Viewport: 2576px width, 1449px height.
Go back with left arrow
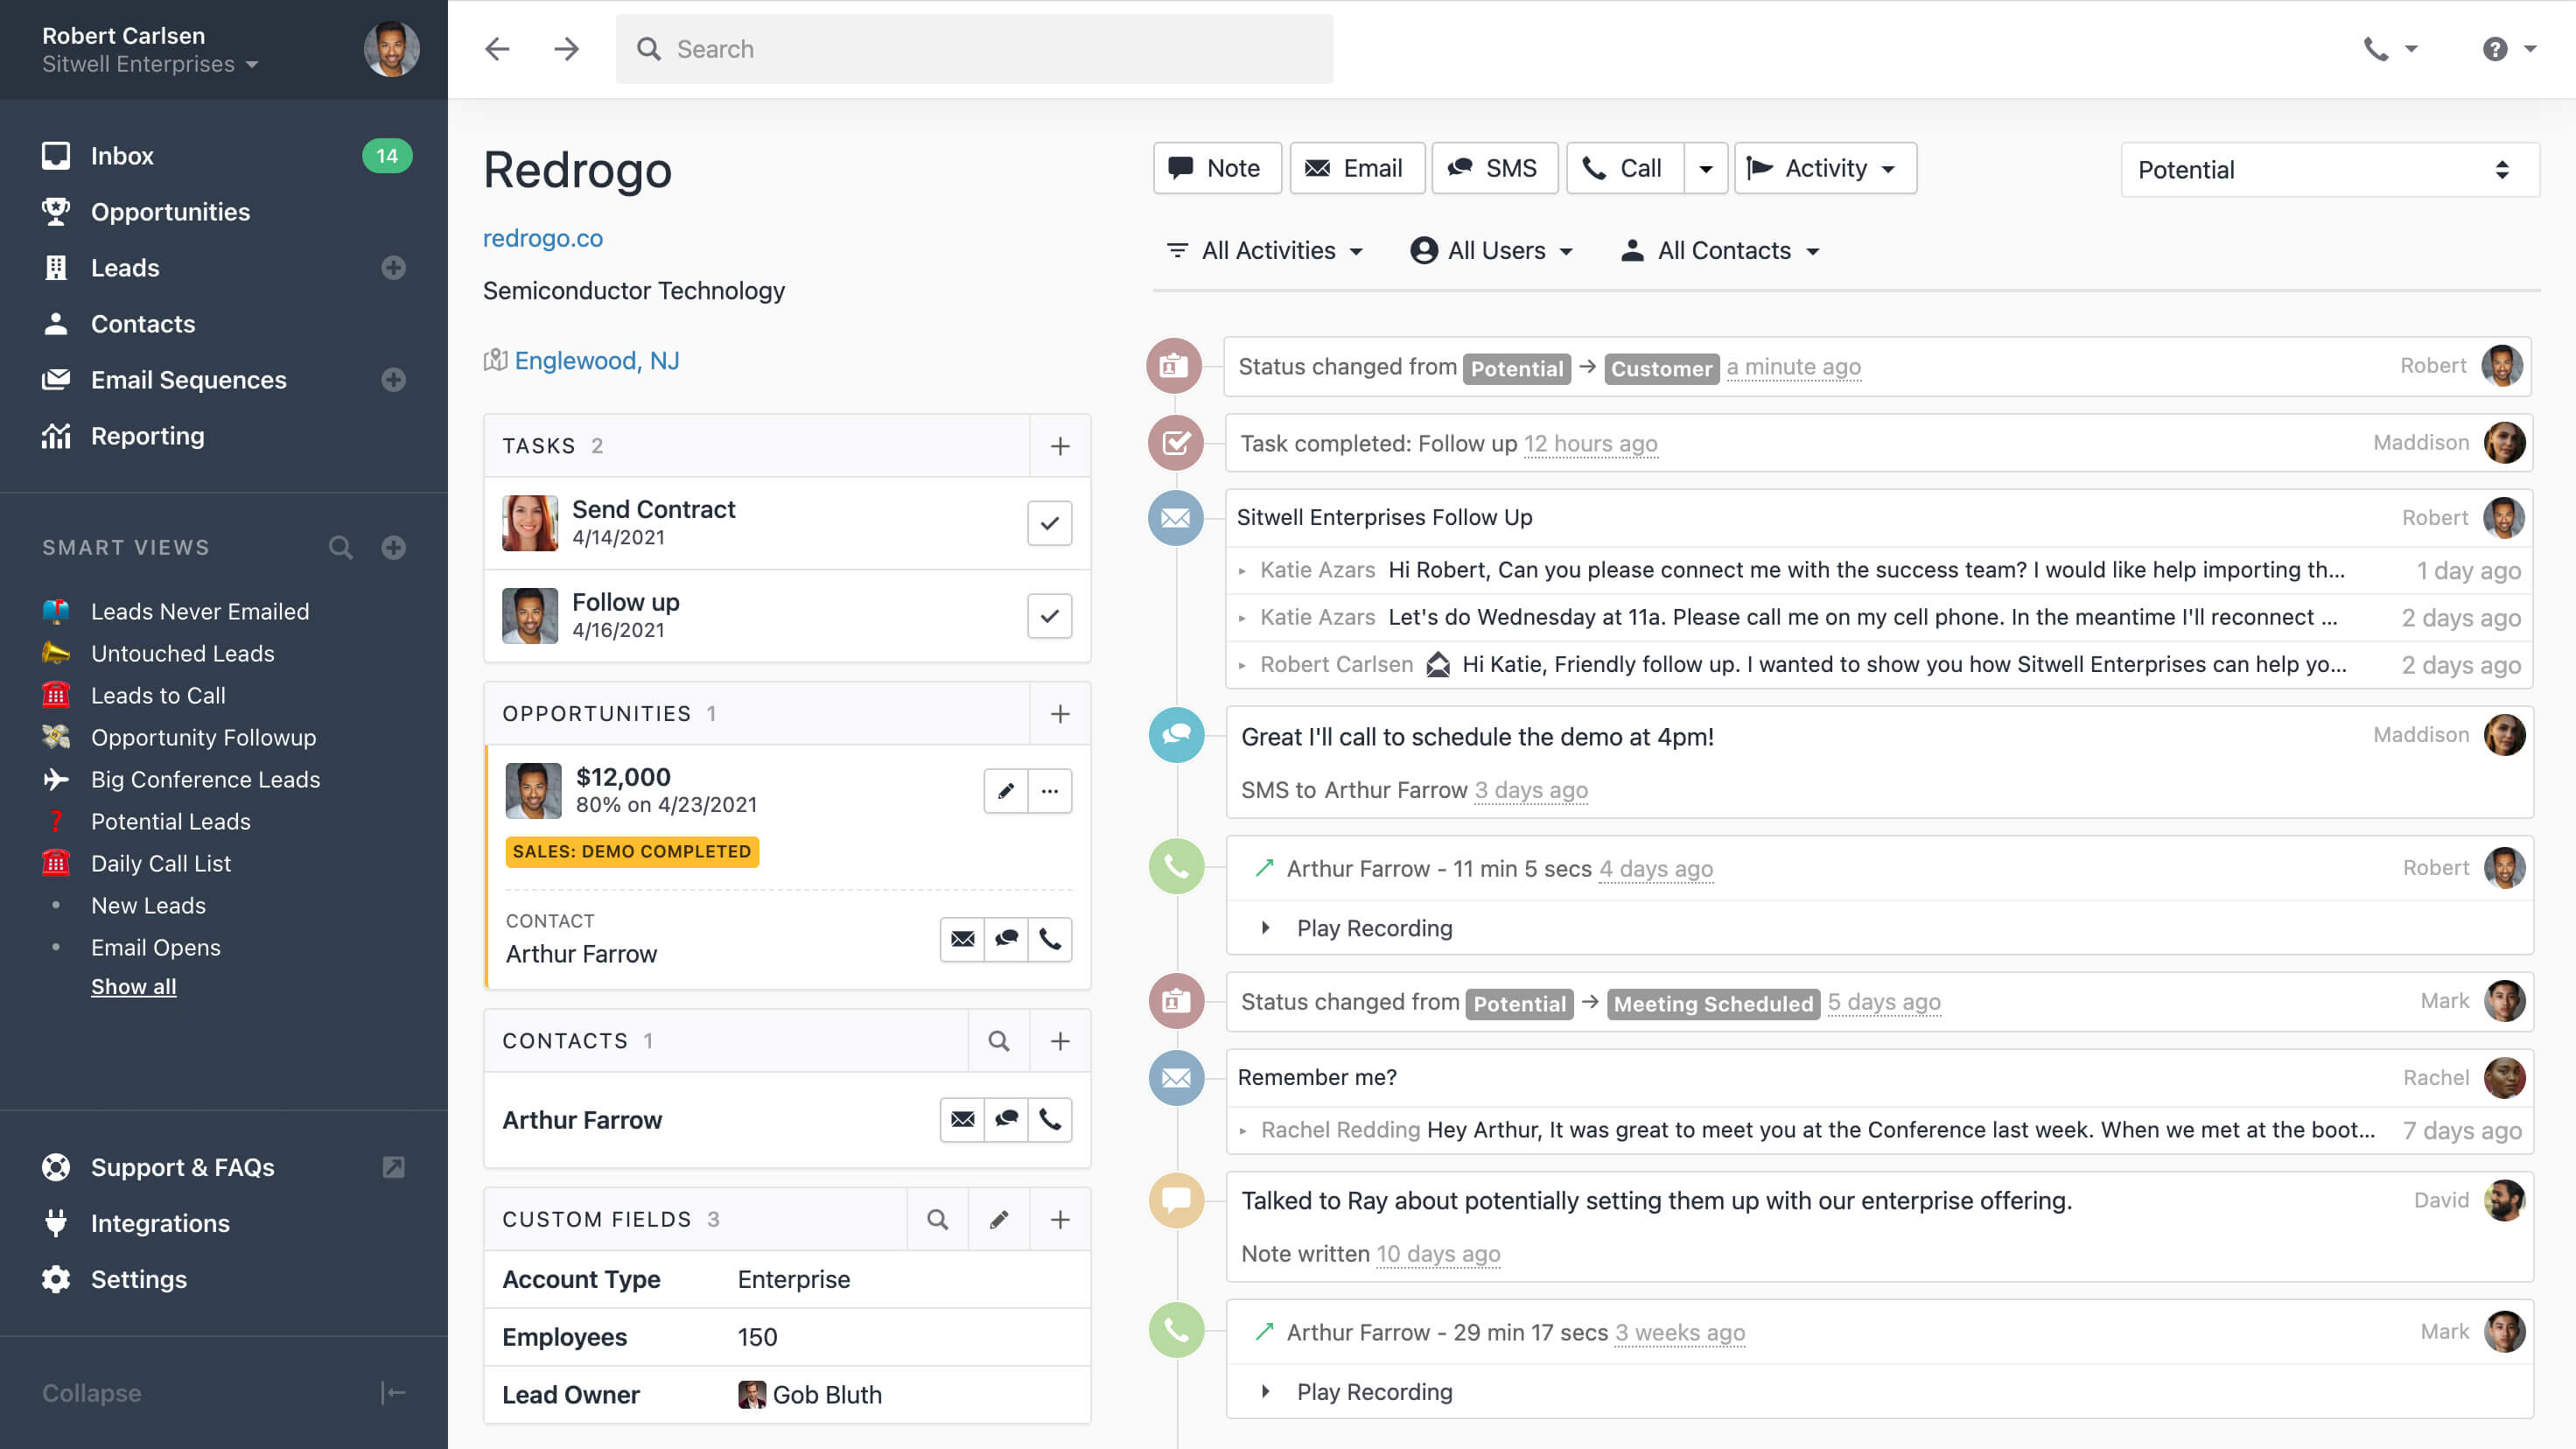[497, 49]
